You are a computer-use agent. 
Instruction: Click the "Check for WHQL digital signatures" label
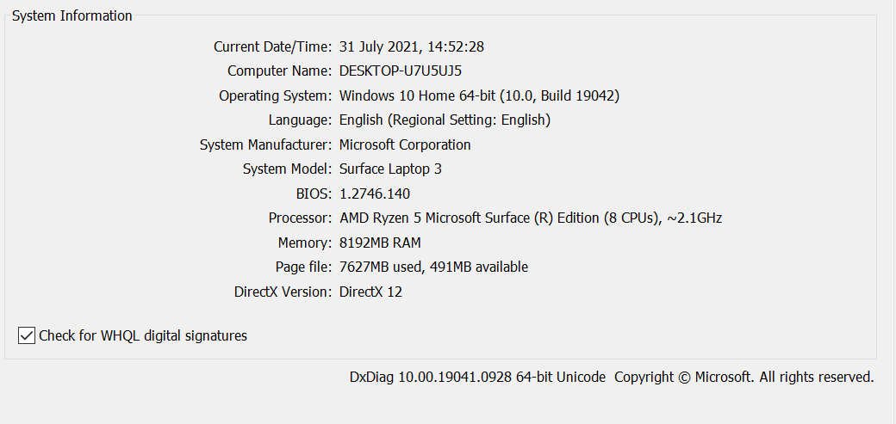click(x=143, y=335)
